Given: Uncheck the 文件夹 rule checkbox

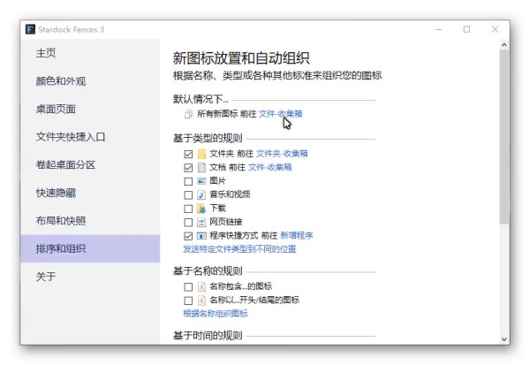Looking at the screenshot, I should point(188,155).
